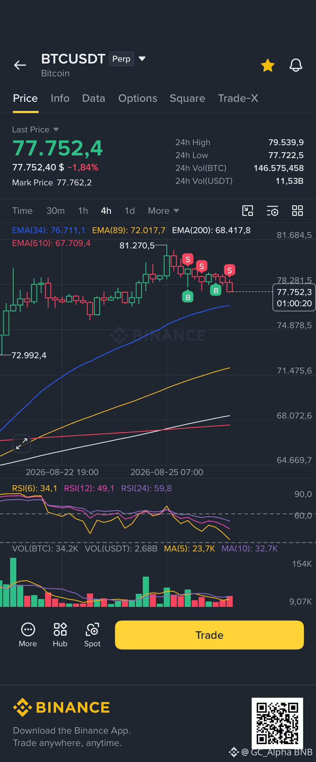Open price alerts bell icon
This screenshot has height=762, width=316.
click(x=296, y=65)
